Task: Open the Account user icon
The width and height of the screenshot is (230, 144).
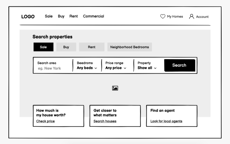Action: point(191,16)
